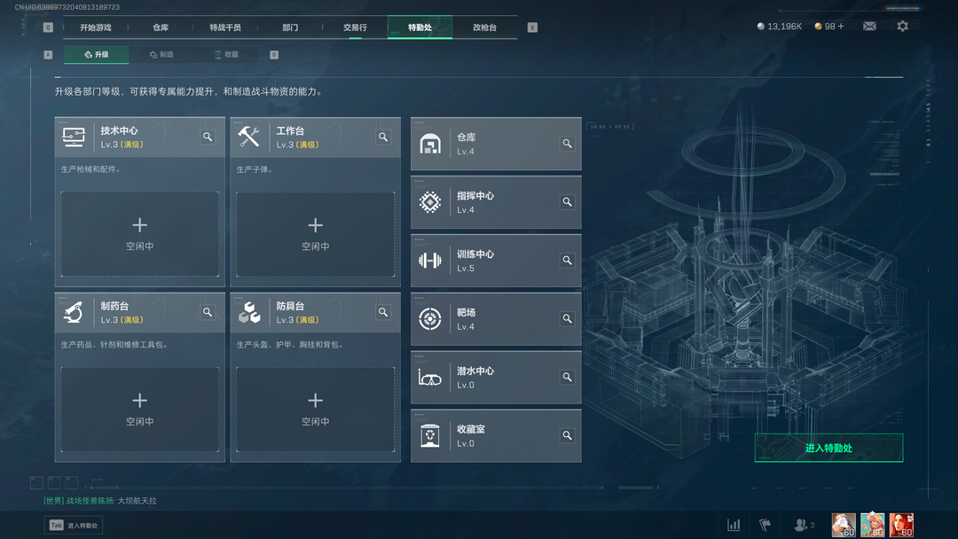Click the magnifier on 技术中心 card
This screenshot has height=539, width=958.
tap(208, 137)
